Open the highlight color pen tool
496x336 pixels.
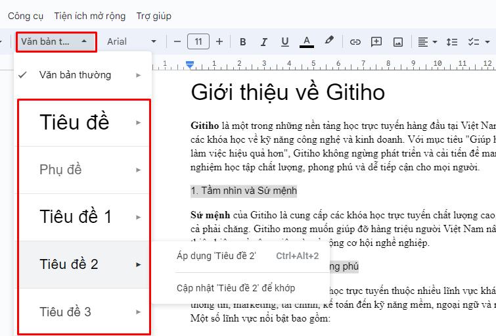328,41
